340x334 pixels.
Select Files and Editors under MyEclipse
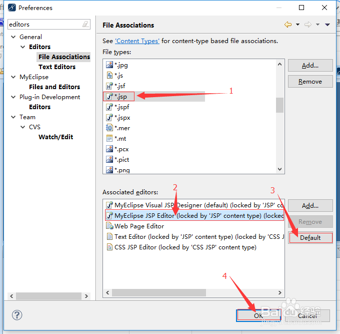point(54,87)
